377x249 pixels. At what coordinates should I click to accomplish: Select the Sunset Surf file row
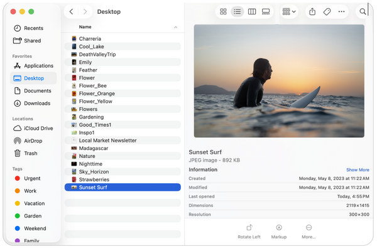pos(123,188)
